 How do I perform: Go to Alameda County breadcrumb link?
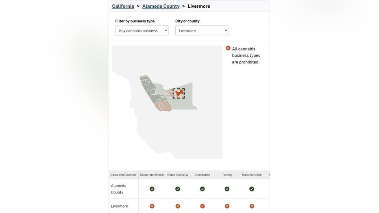[161, 6]
